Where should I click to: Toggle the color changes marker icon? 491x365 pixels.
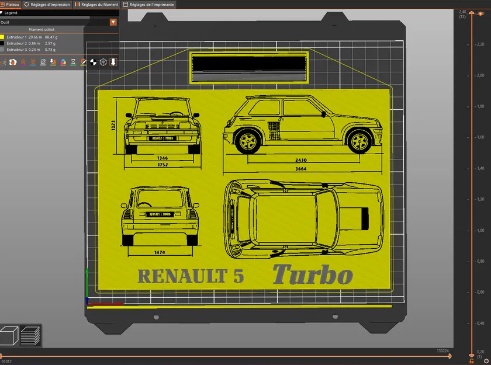pos(63,62)
